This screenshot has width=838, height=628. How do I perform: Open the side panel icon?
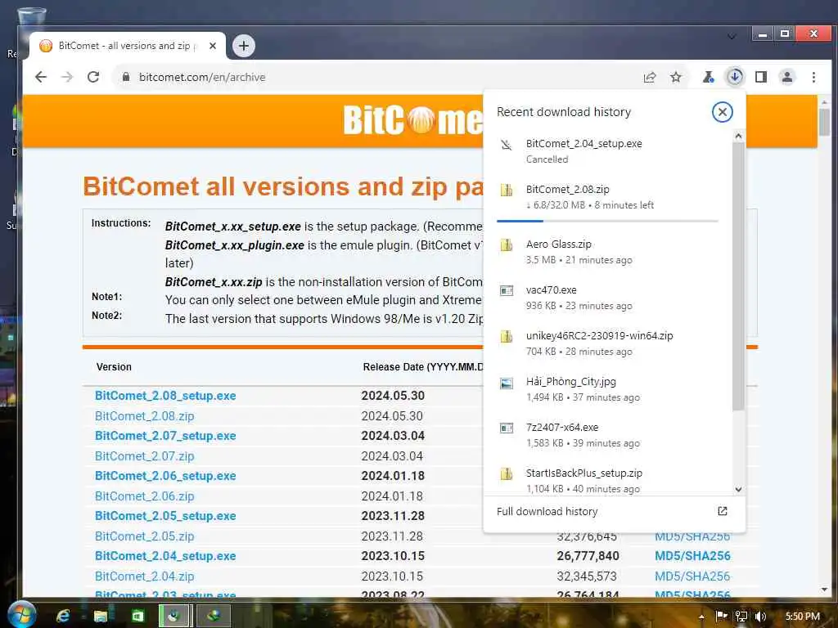(761, 77)
